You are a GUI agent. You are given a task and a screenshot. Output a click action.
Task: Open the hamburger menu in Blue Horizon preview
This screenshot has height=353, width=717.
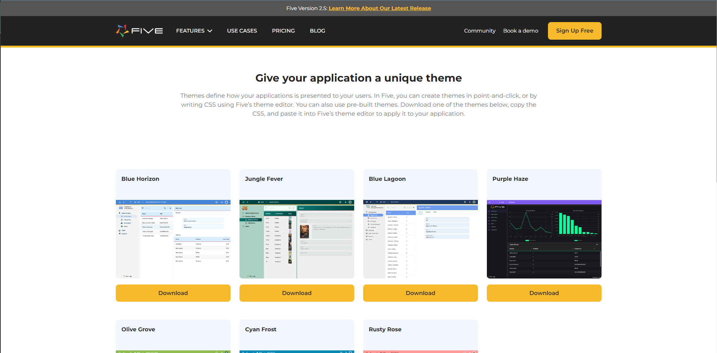click(x=120, y=202)
